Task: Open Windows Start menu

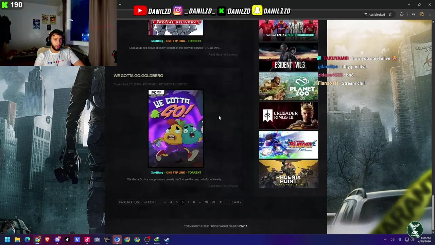Action: 7,240
